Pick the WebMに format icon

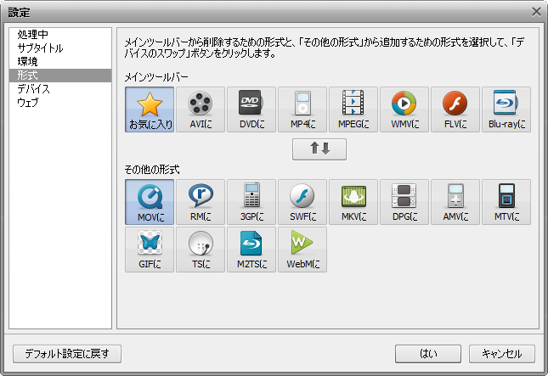click(x=302, y=250)
